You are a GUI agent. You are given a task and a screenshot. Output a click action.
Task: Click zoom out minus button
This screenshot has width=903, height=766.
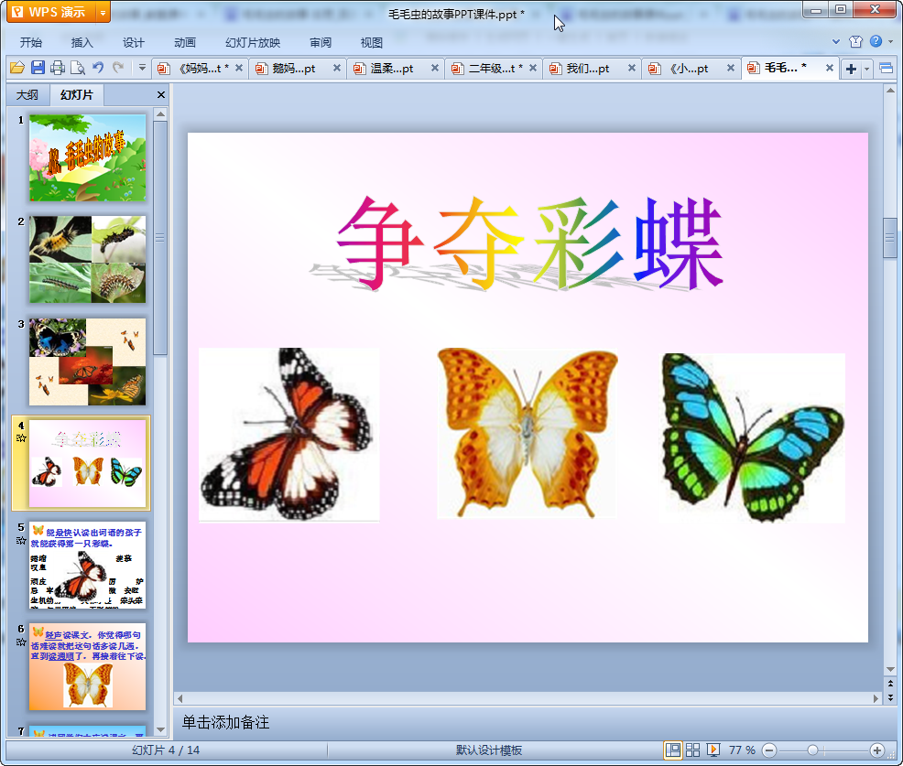(x=769, y=750)
